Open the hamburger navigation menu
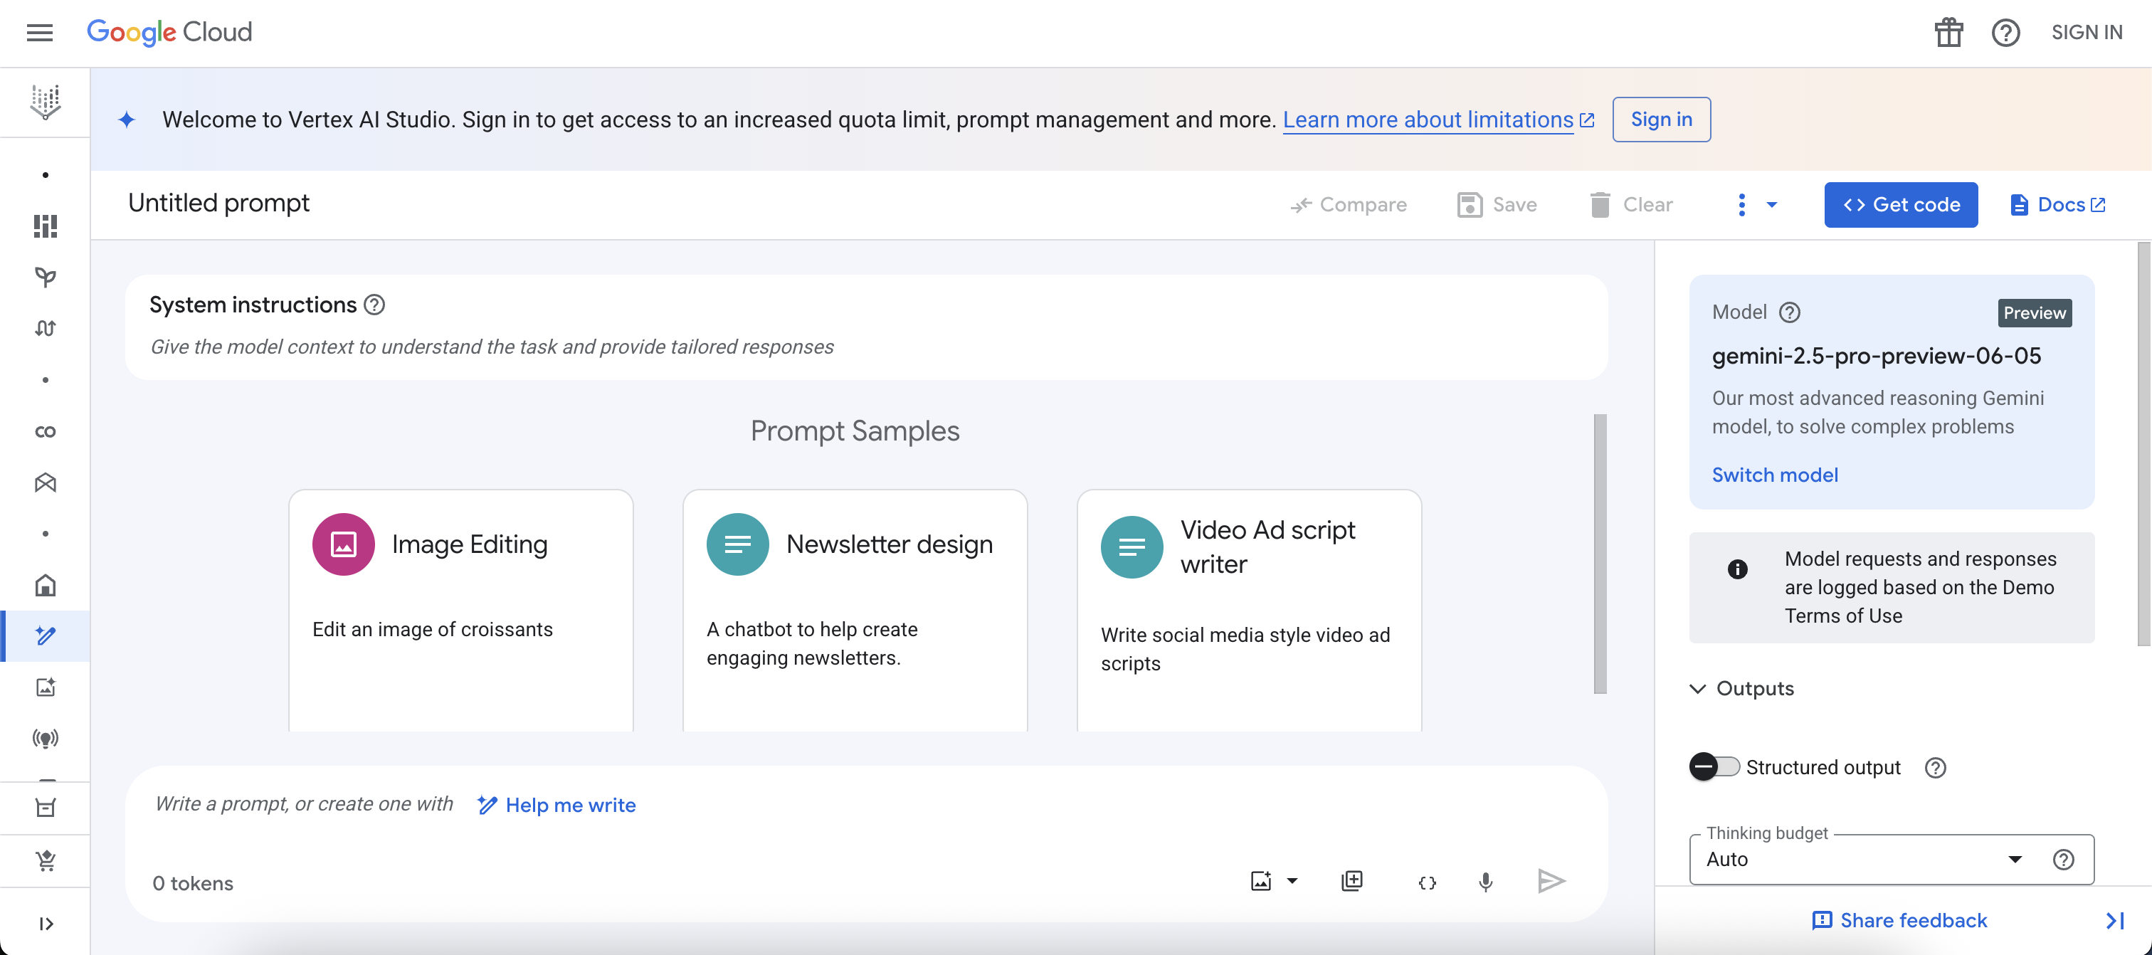This screenshot has width=2152, height=955. [39, 33]
